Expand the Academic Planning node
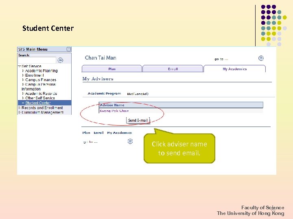 click(x=23, y=71)
